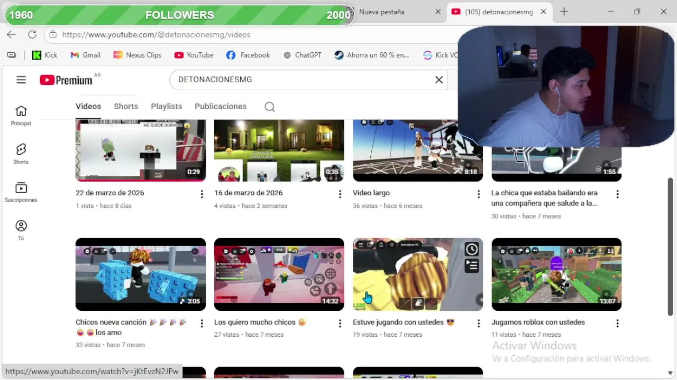677x380 pixels.
Task: Play the Jugamos roblox con ustedes thumbnail
Action: pos(556,274)
